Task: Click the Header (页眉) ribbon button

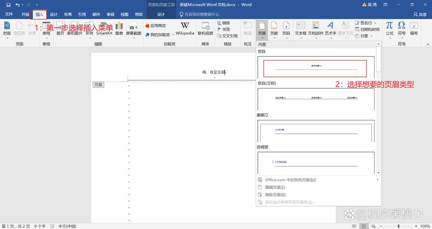Action: click(262, 30)
